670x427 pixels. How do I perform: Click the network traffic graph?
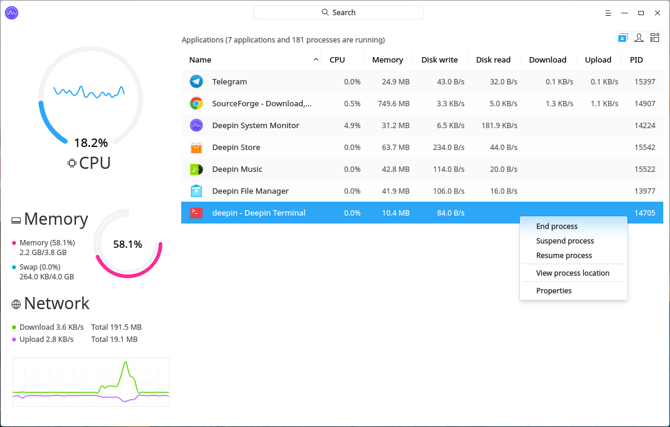coord(91,382)
